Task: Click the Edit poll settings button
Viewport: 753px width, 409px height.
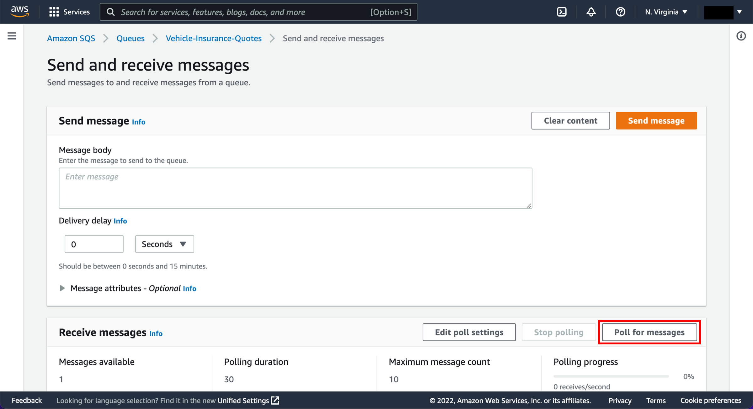Action: tap(469, 332)
